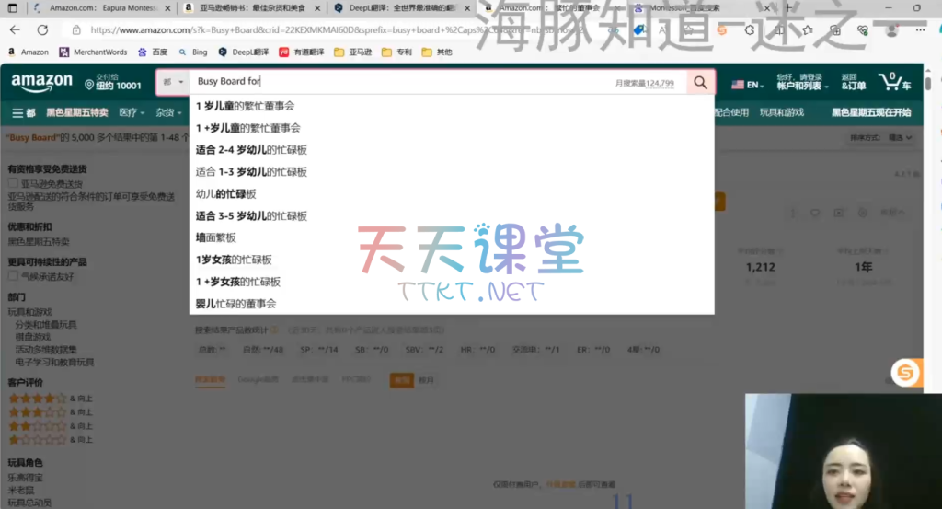Open the MerchantWords bookmark
The image size is (942, 509).
coord(95,52)
